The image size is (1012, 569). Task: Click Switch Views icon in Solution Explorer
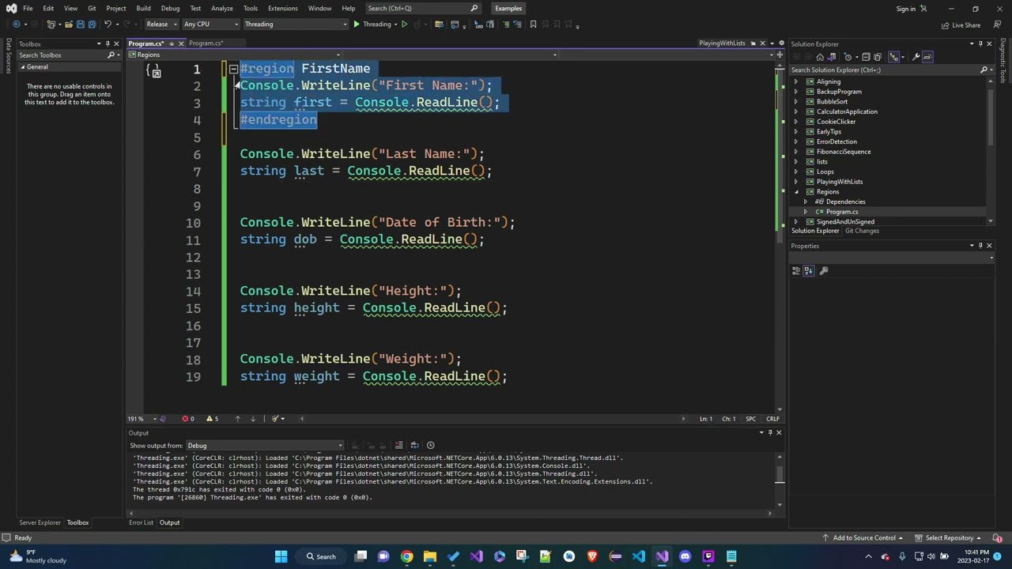[831, 57]
